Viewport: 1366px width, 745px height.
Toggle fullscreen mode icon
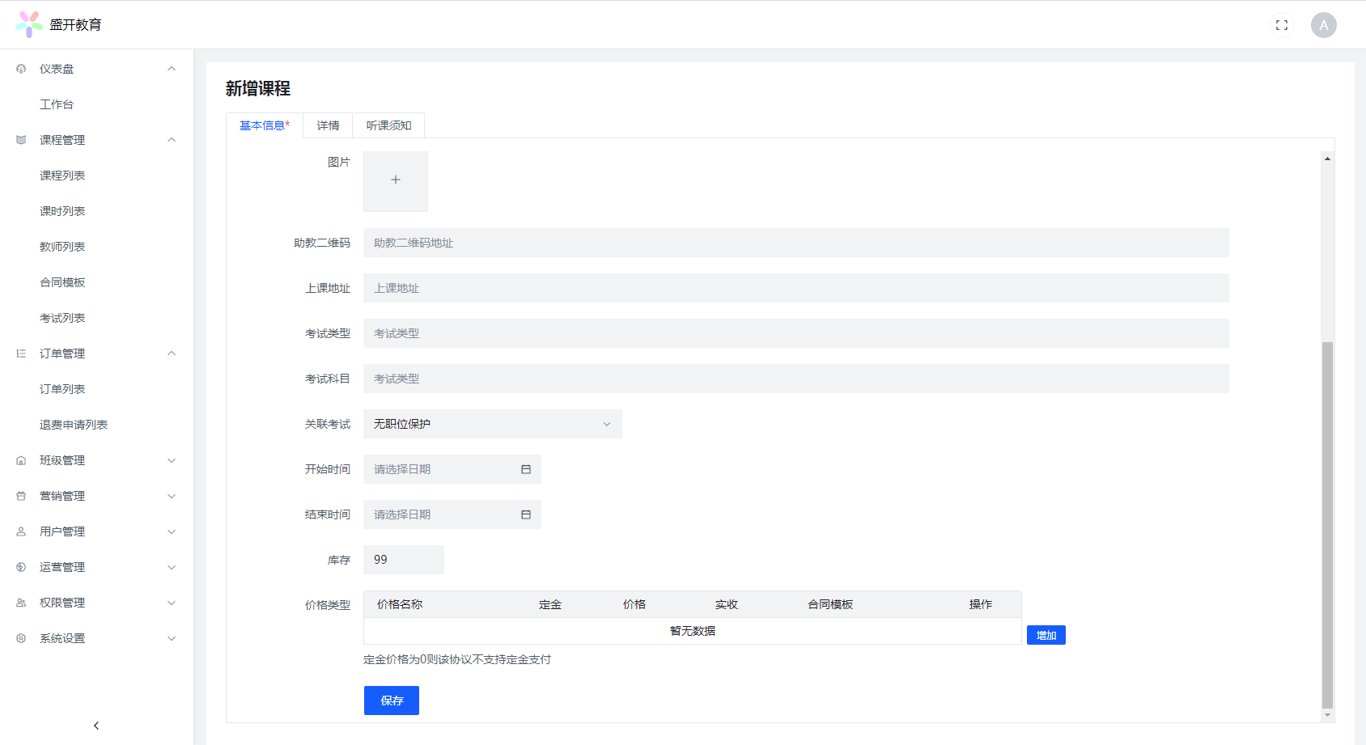point(1282,25)
